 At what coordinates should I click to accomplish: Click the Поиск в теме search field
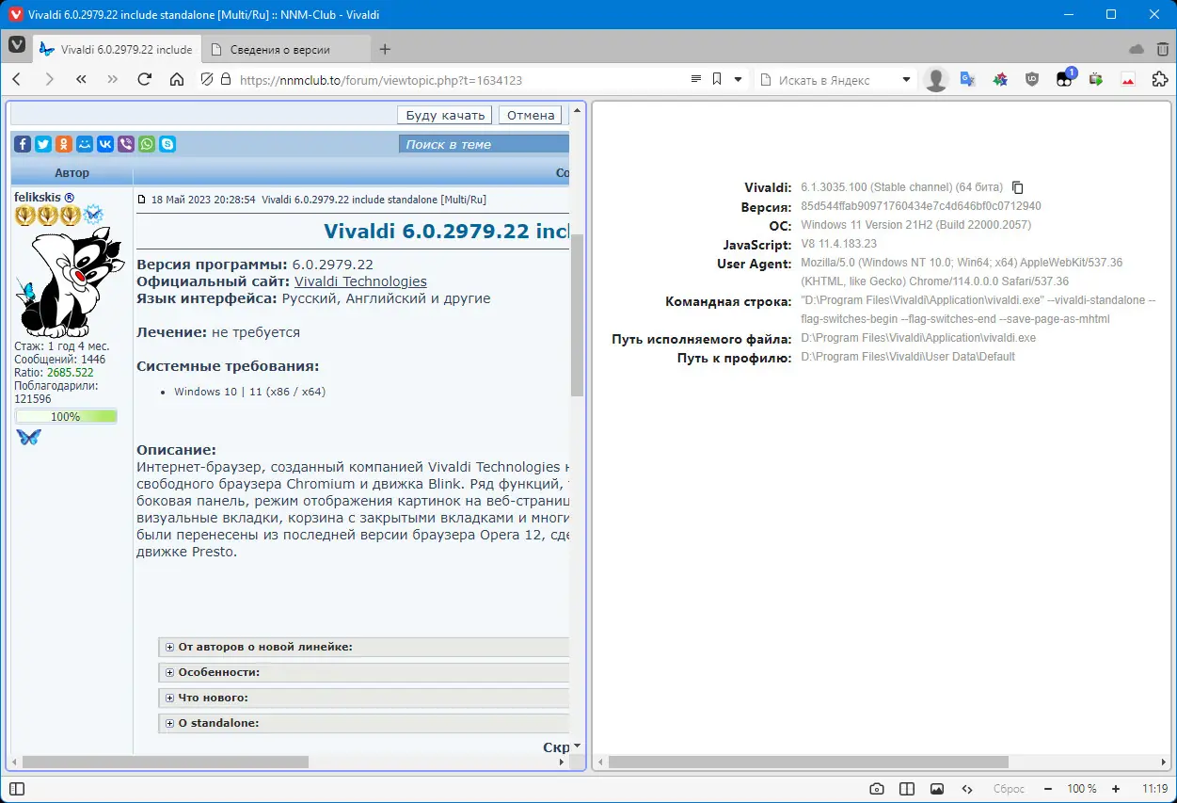(x=484, y=144)
